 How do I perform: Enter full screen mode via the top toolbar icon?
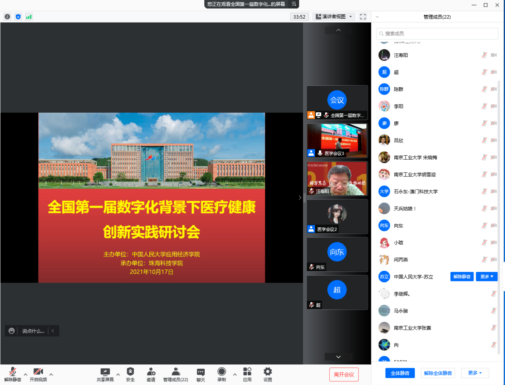(363, 17)
